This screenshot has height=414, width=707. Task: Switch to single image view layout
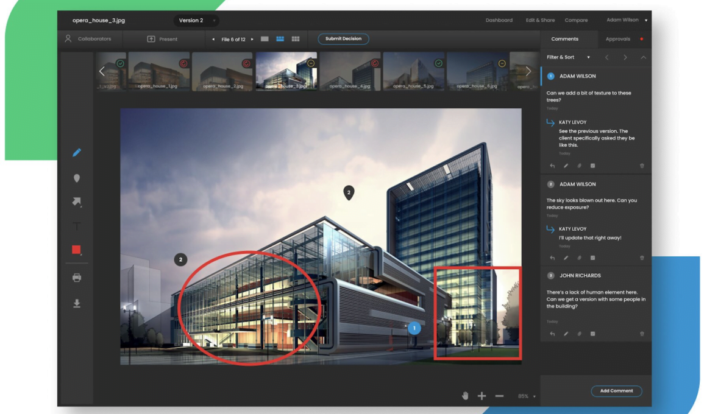pos(265,39)
